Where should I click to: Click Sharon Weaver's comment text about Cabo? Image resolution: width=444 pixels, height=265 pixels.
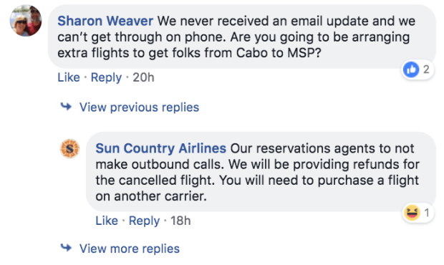coord(236,37)
